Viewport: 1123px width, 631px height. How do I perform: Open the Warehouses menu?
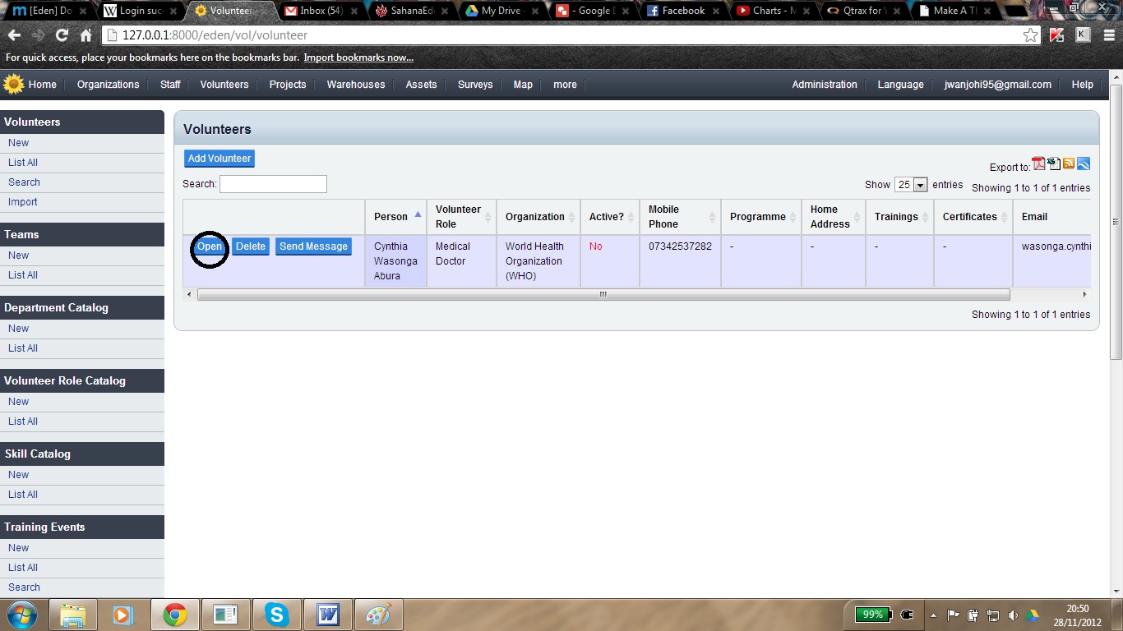coord(355,85)
